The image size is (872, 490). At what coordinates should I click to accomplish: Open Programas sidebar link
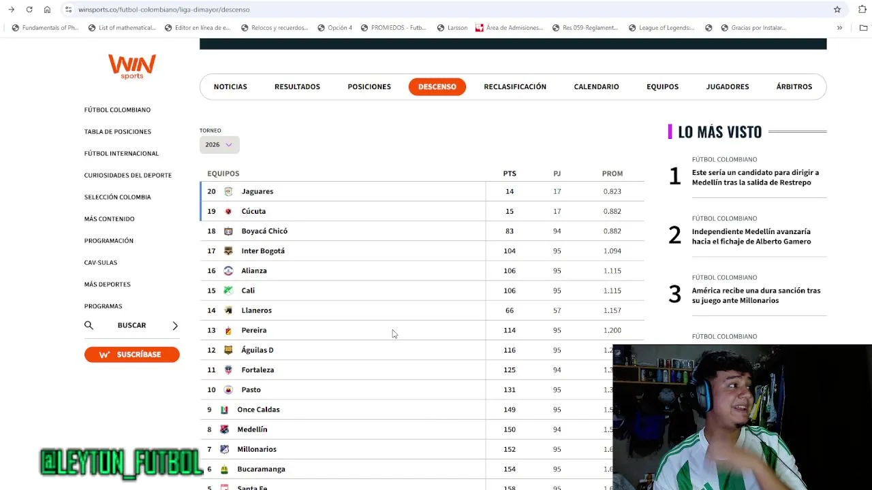pos(103,306)
